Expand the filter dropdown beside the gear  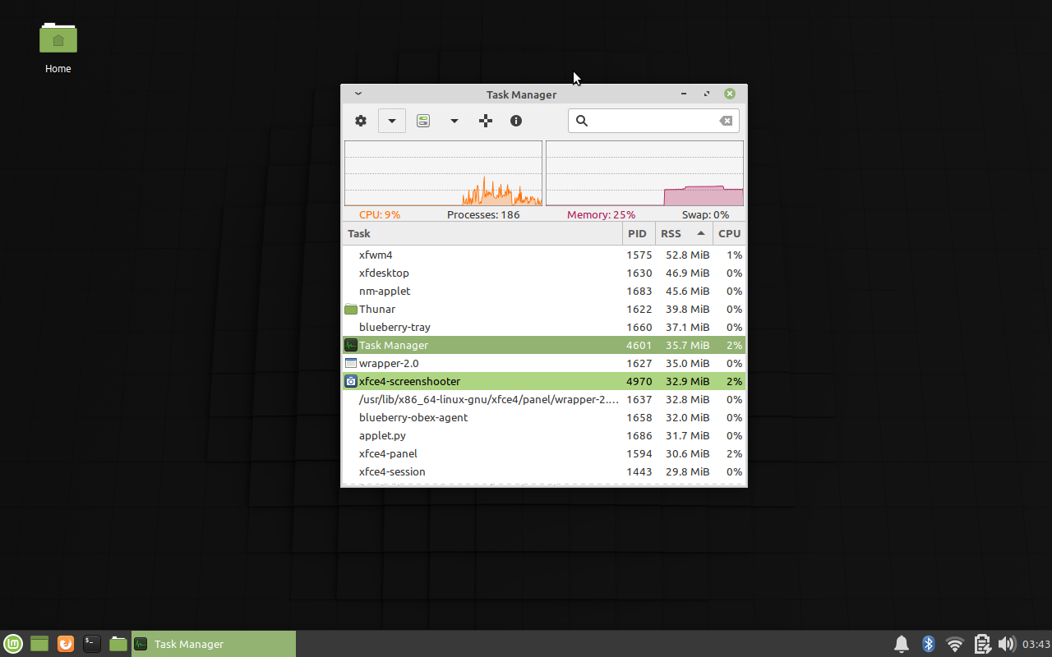391,121
